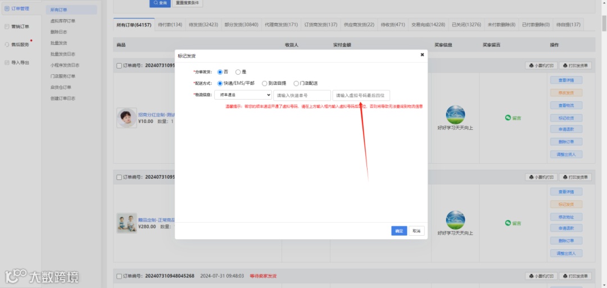This screenshot has width=607, height=288.
Task: Switch to the 待付款(134) tab
Action: (170, 24)
